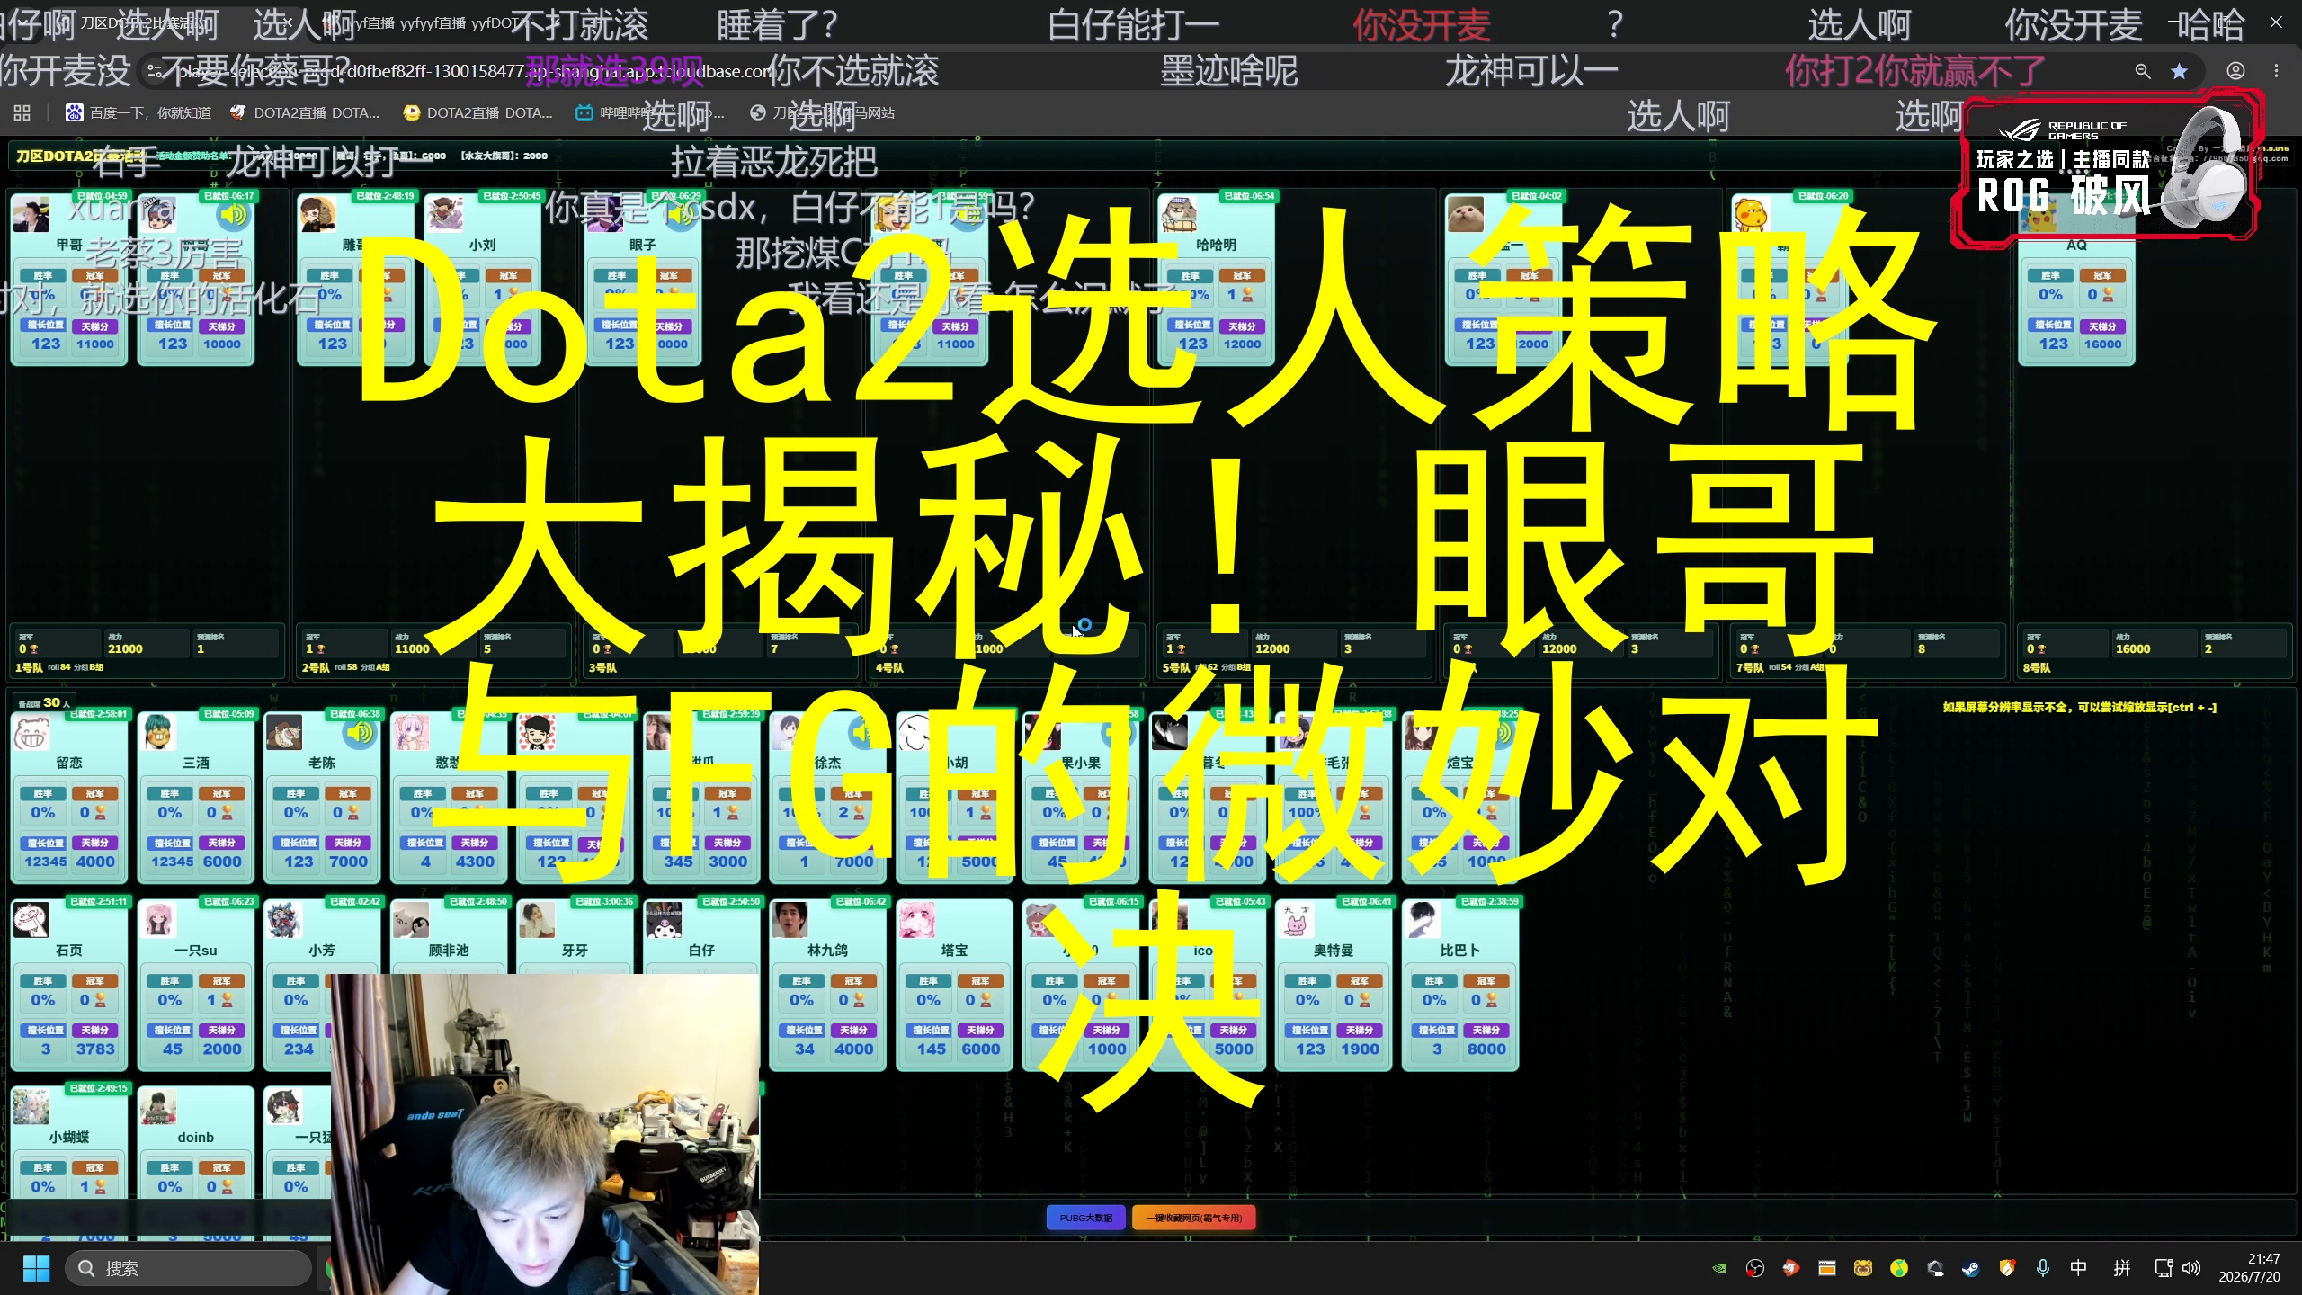
Task: Click the PUBG大数据 button
Action: tap(1085, 1218)
